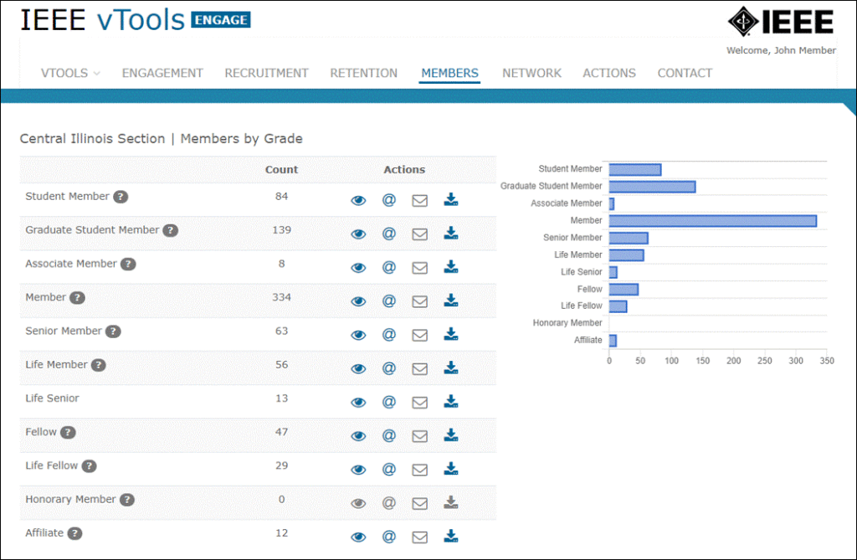Open help tooltip beside Member grade
The image size is (857, 560).
[76, 297]
